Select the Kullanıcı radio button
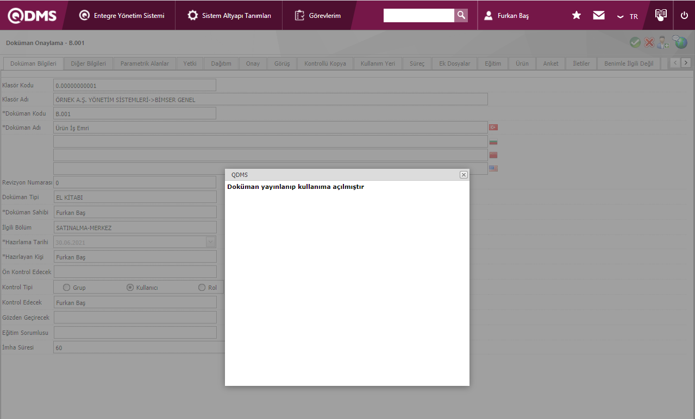This screenshot has width=695, height=419. coord(130,288)
